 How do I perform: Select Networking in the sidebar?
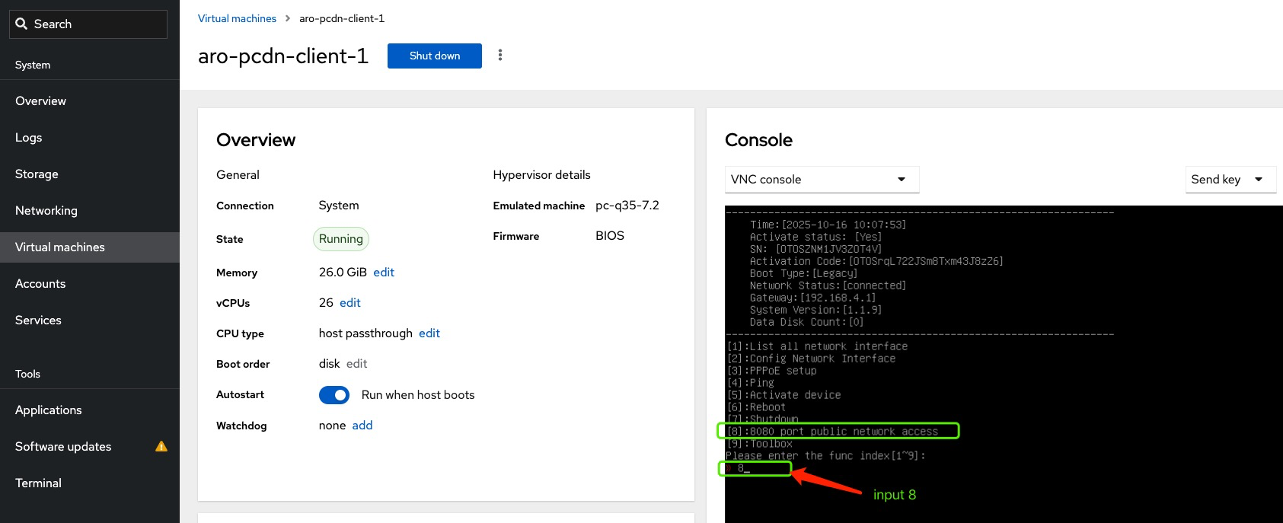click(46, 211)
